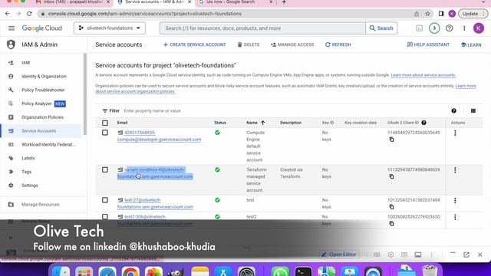Open actions menu for test2-306 account
The width and height of the screenshot is (491, 276).
[455, 217]
